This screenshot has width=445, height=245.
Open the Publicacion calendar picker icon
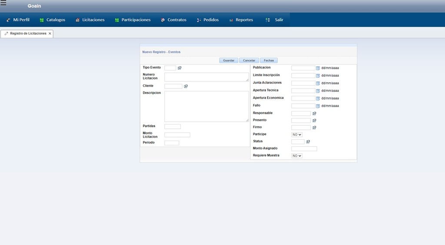coord(318,68)
